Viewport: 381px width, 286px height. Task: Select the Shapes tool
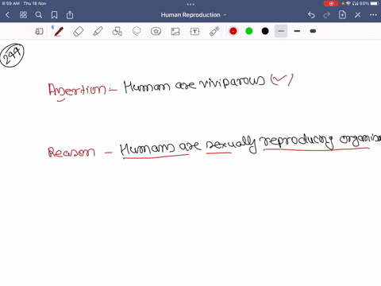coord(117,31)
